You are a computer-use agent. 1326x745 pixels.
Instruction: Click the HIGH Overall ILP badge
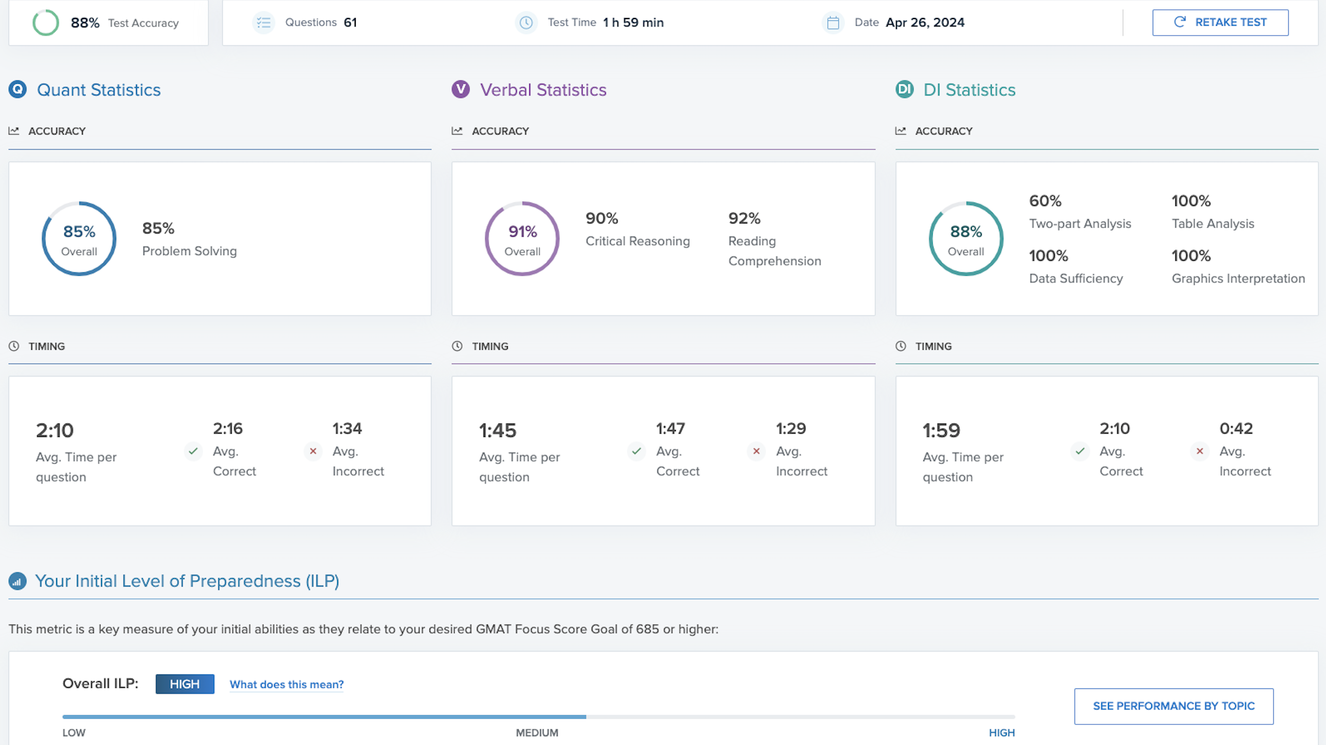pyautogui.click(x=185, y=684)
